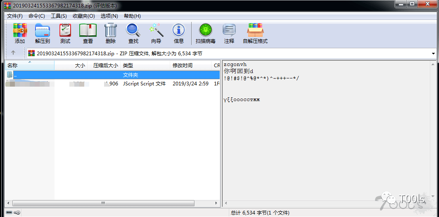Screen dimensions: 439x217
Task: Click the SFX (自解压格式) box icon
Action: pyautogui.click(x=255, y=33)
